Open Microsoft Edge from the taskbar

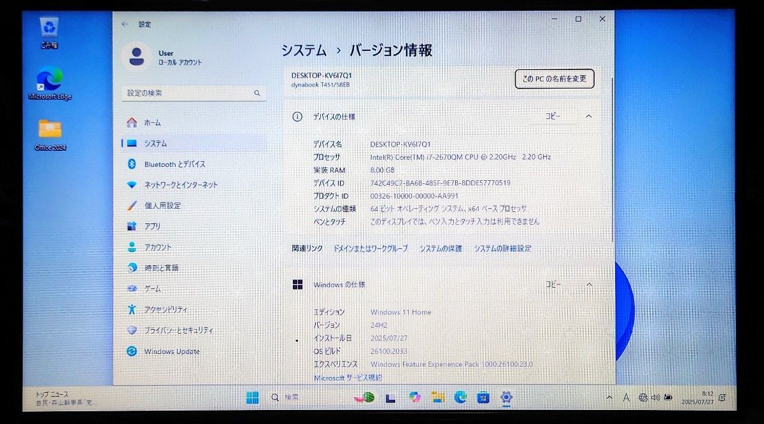[x=460, y=397]
